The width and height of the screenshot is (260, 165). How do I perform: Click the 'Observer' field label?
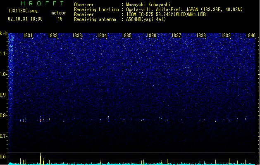pyautogui.click(x=84, y=5)
